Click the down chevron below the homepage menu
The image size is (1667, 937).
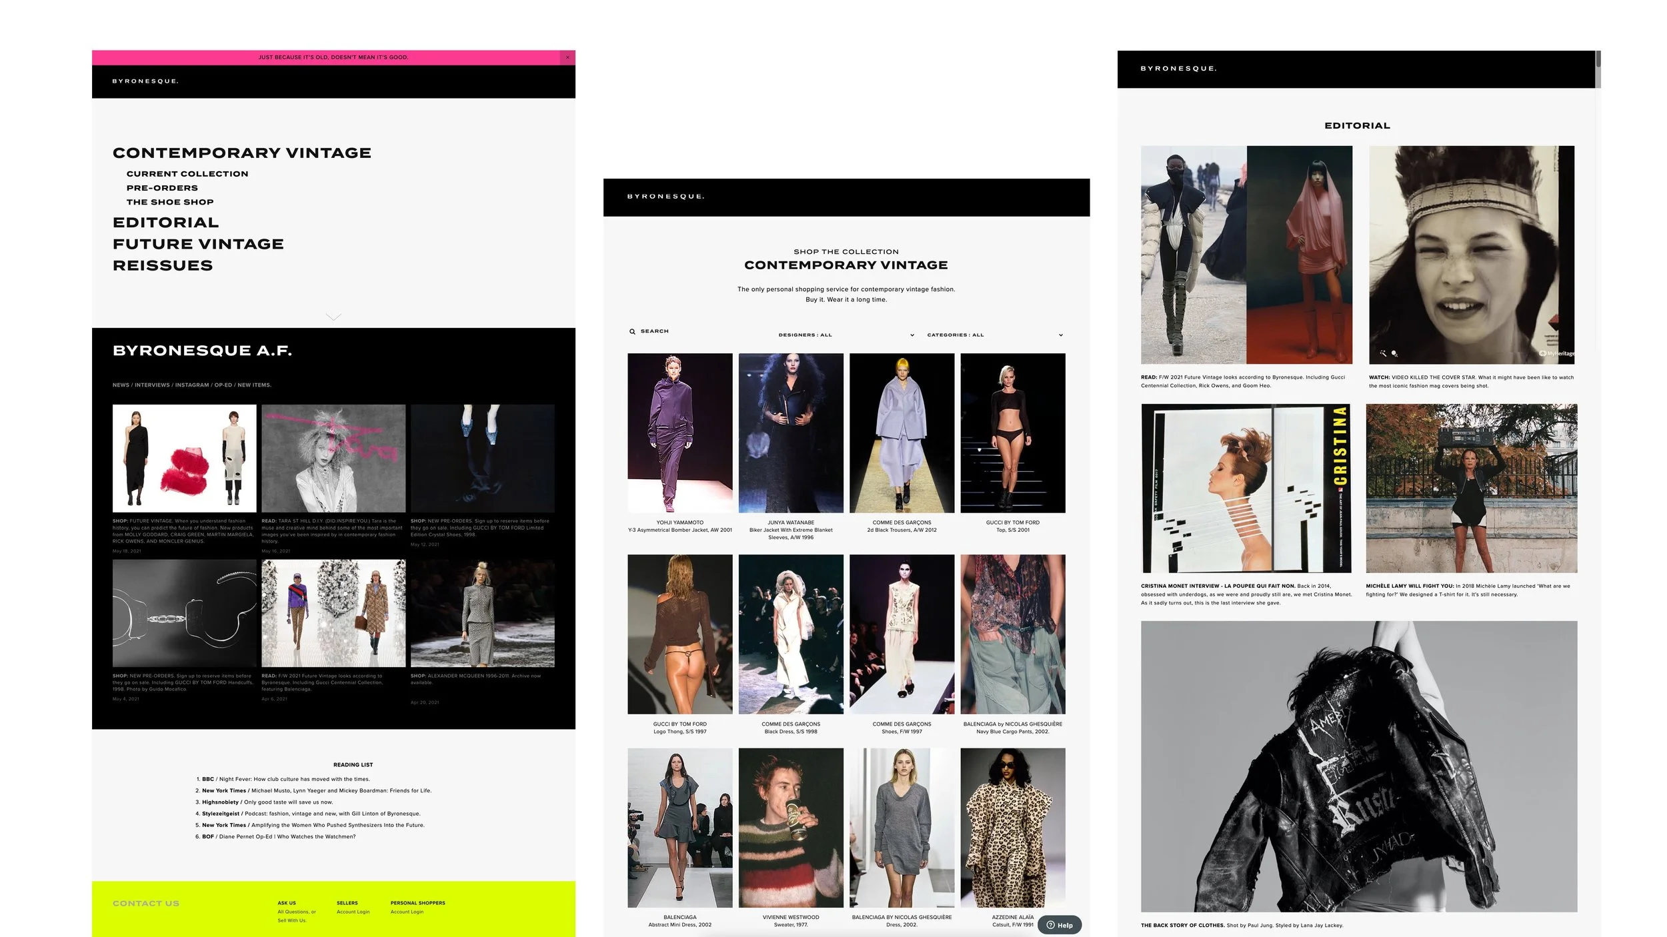coord(333,317)
